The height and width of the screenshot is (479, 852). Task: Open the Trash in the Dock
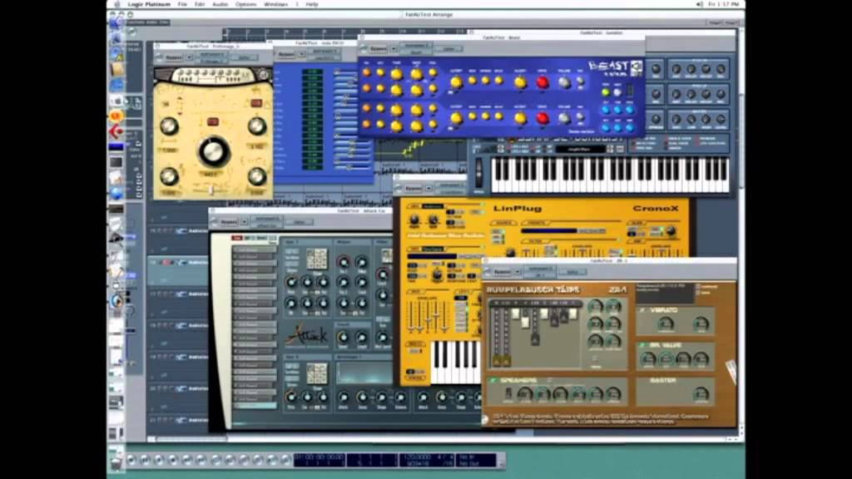click(116, 463)
